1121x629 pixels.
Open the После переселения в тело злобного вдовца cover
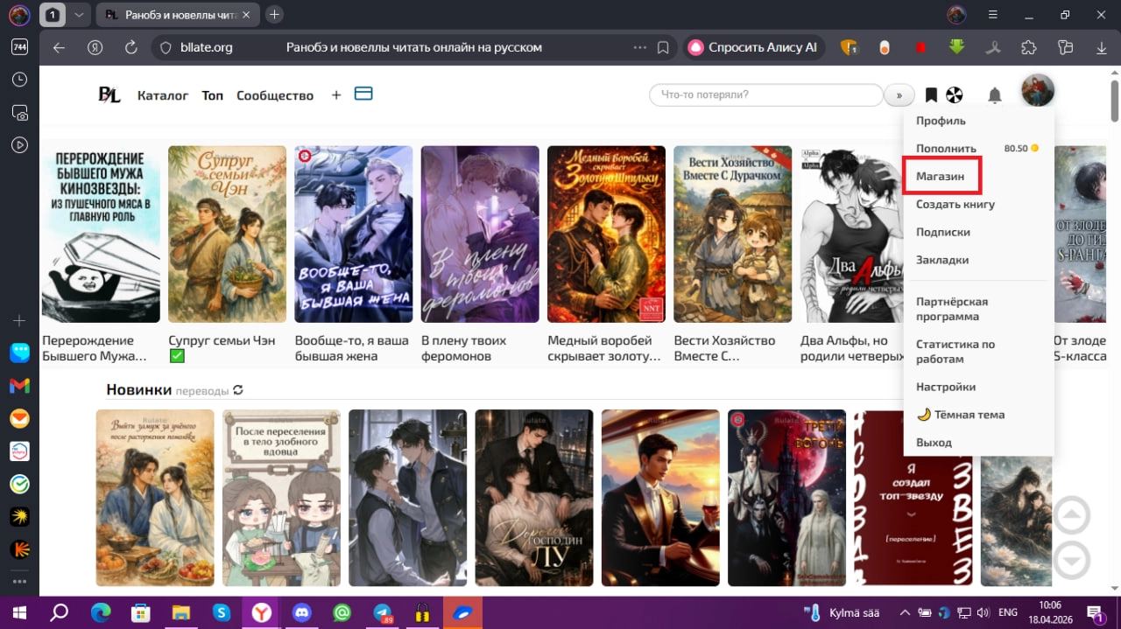coord(281,498)
